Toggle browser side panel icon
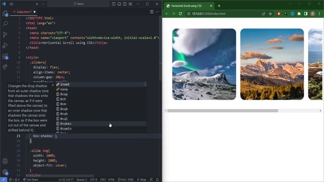This screenshot has height=182, width=324. pos(306,14)
